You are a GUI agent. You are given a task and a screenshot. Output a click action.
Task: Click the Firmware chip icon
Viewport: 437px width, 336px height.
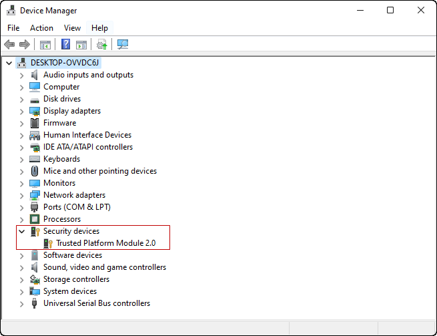(x=35, y=123)
